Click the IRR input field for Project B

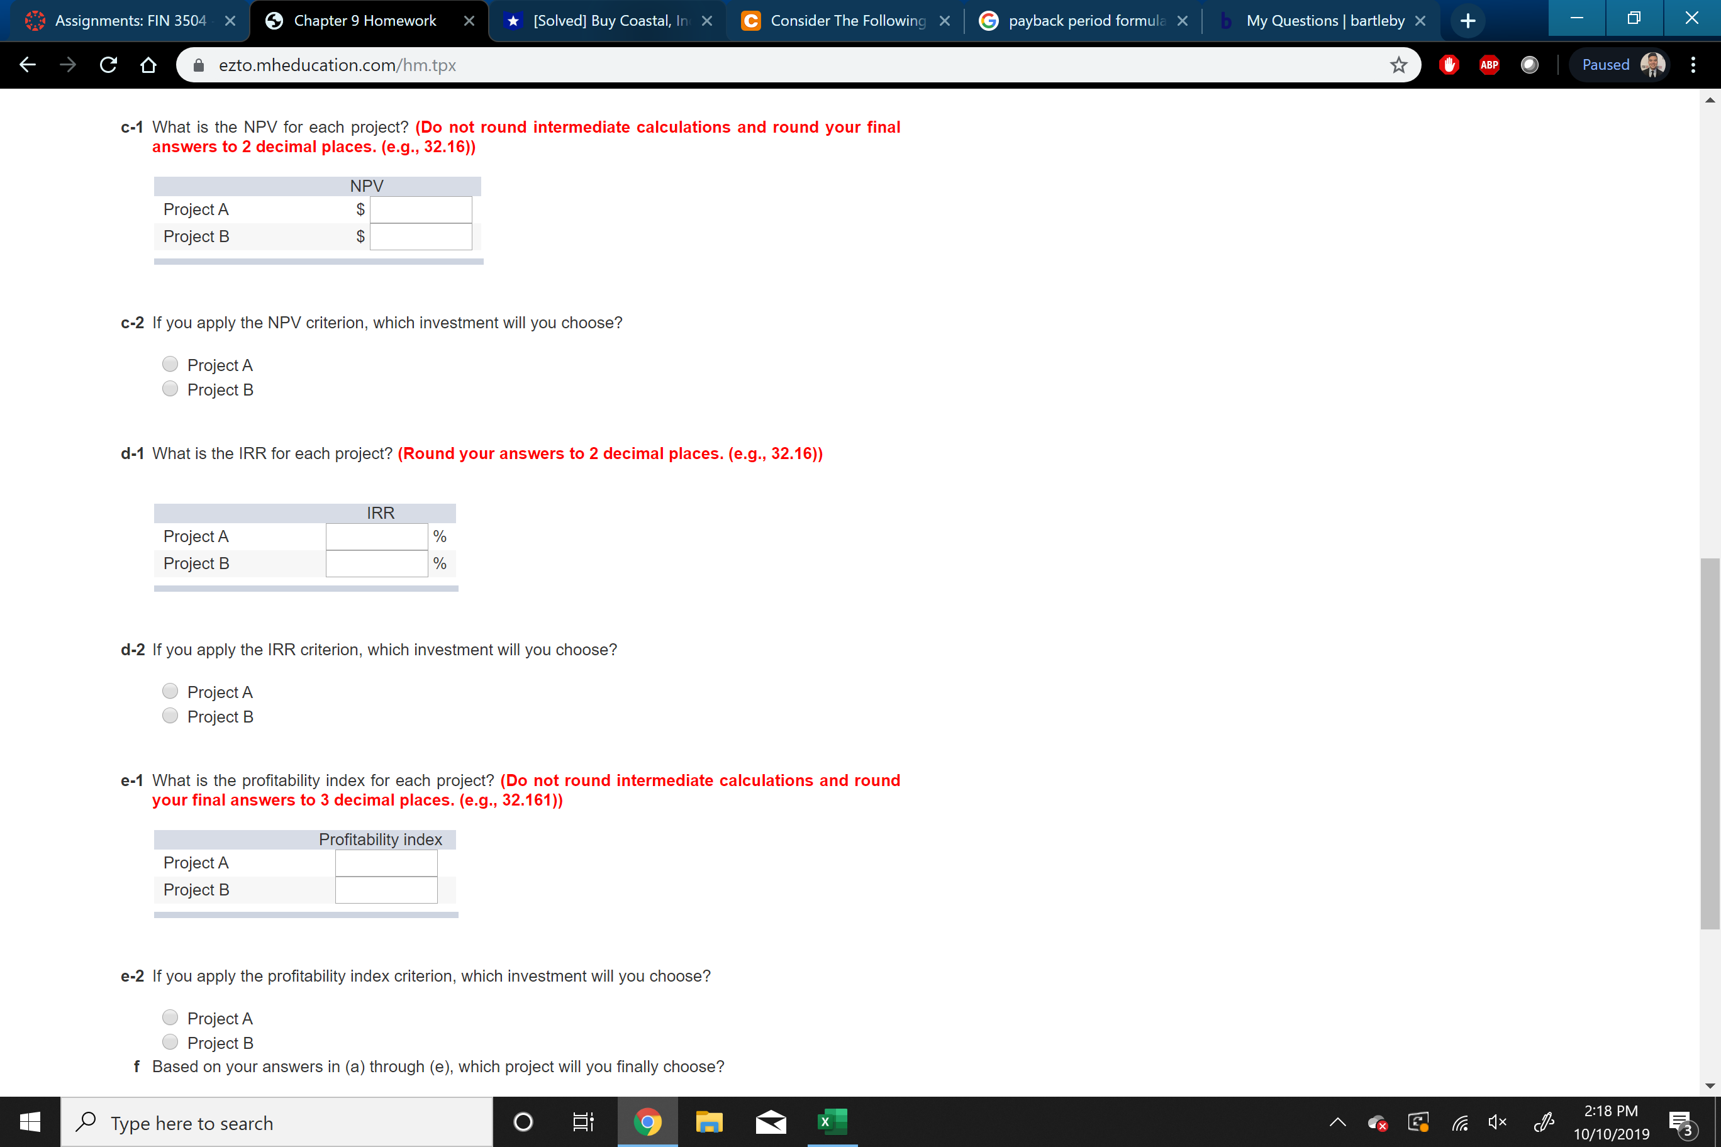pyautogui.click(x=376, y=562)
